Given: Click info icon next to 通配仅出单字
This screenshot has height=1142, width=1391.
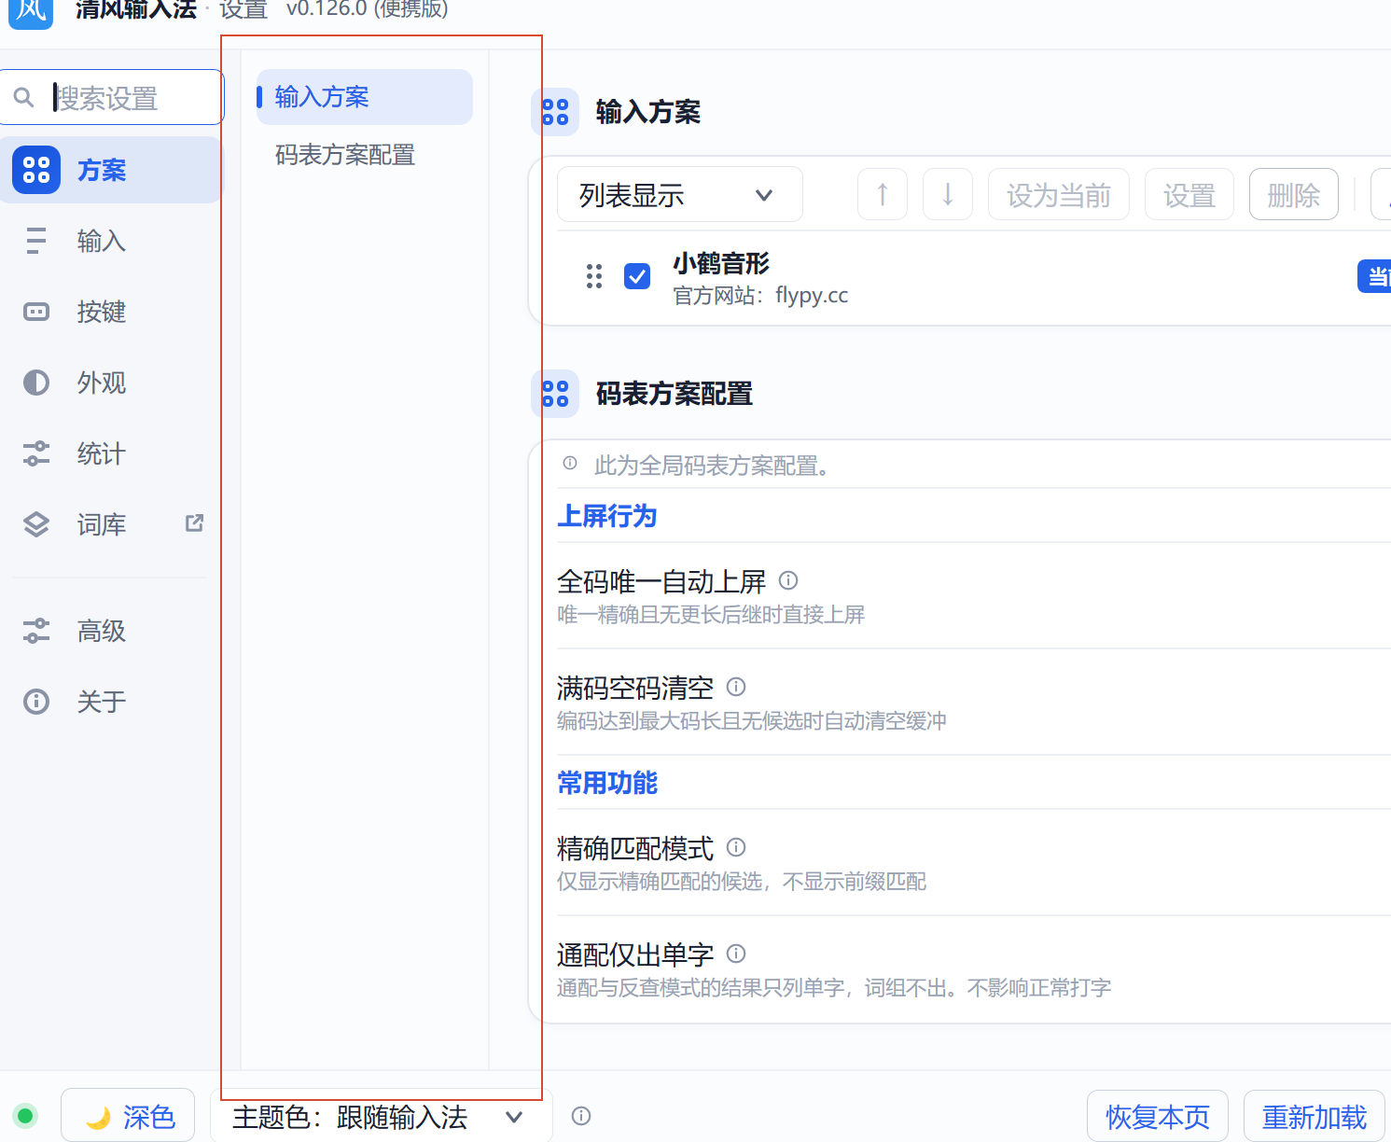Looking at the screenshot, I should click(736, 954).
